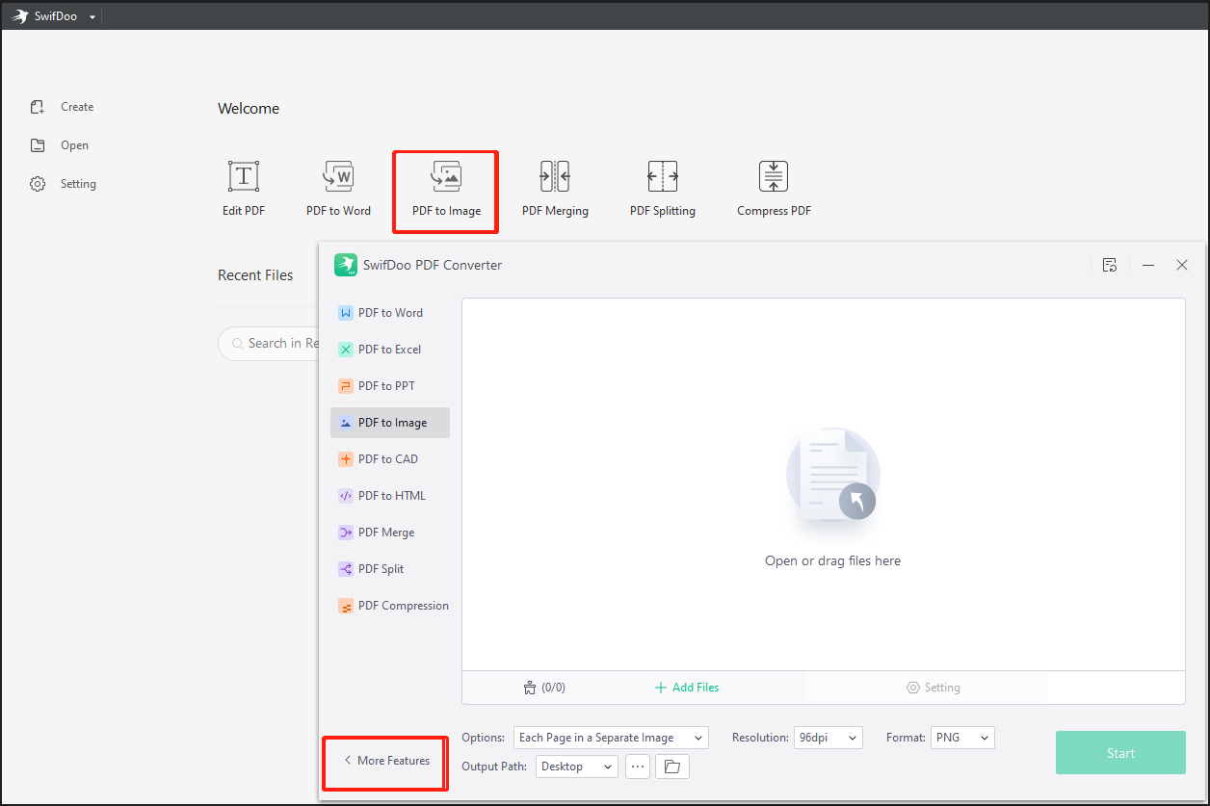Click the Recent Files heading
The image size is (1210, 806).
click(x=255, y=275)
